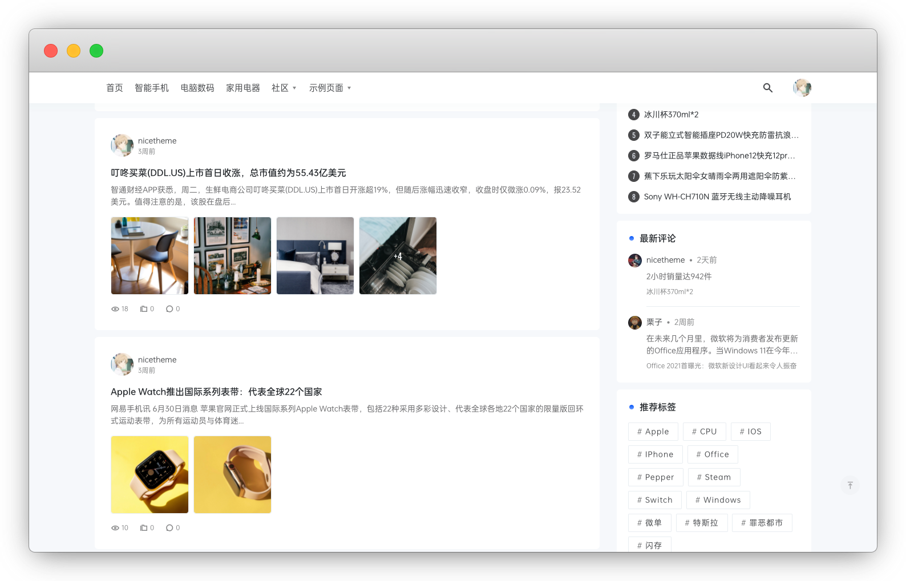The height and width of the screenshot is (581, 906).
Task: Like the 叮咚买菜 post with the thumbs-up icon
Action: [x=144, y=309]
